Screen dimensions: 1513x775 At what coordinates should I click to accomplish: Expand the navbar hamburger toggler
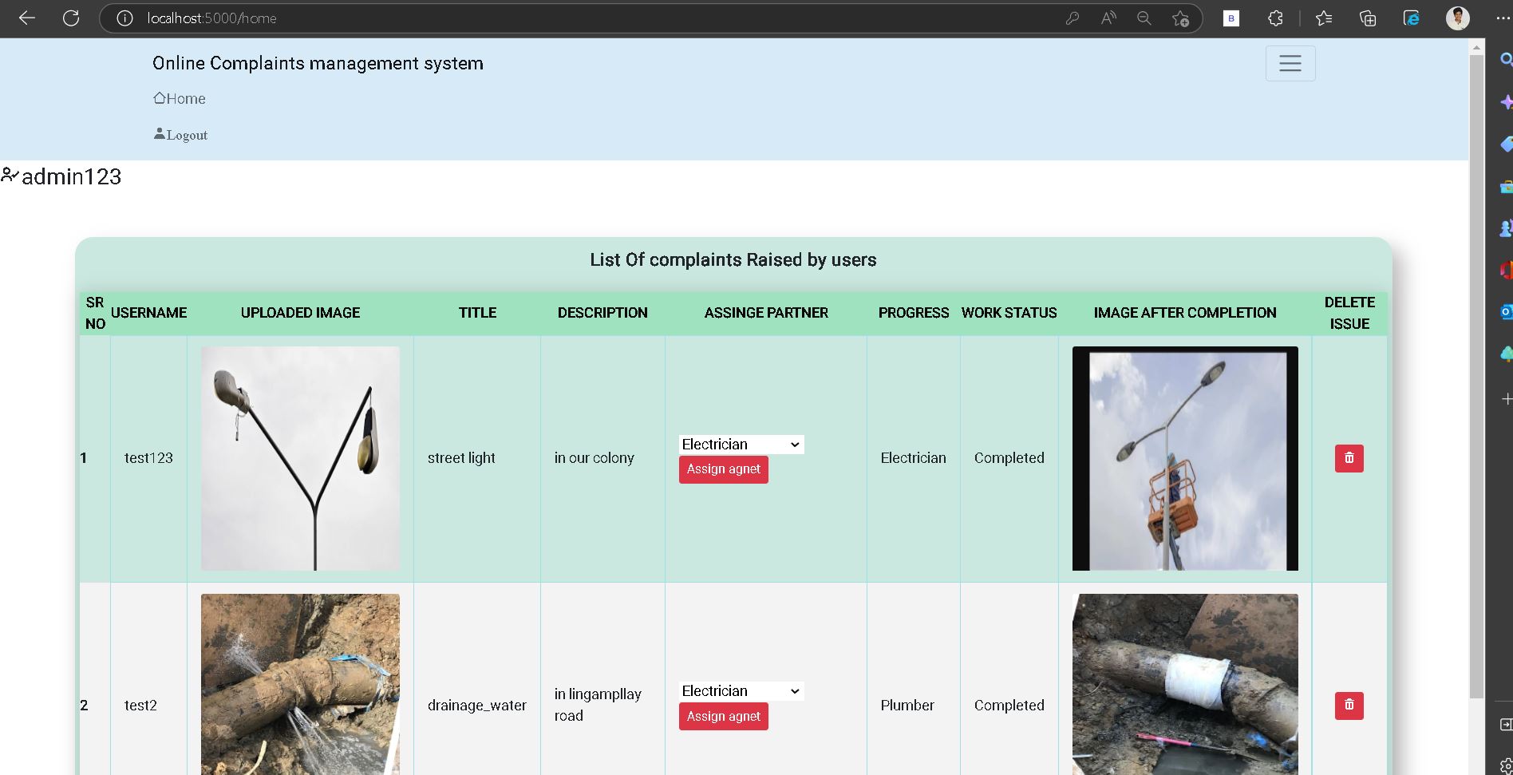coord(1290,63)
